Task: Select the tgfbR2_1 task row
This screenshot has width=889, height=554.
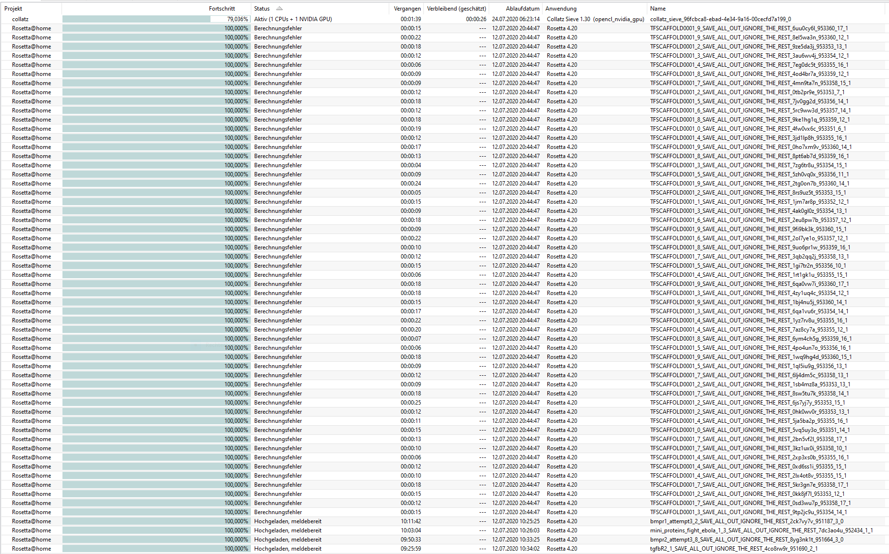Action: 733,549
